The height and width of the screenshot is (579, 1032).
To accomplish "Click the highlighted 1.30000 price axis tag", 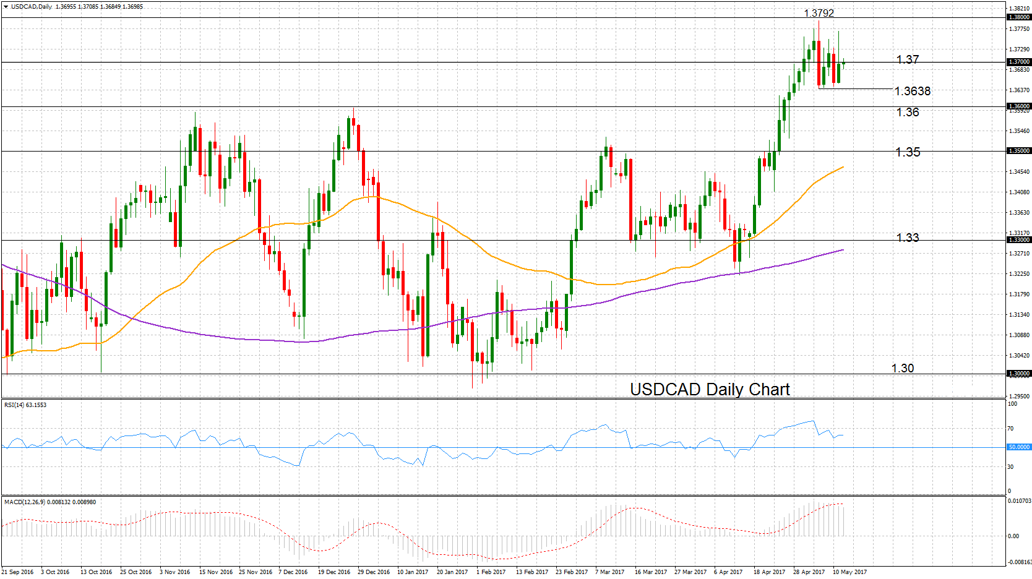I will click(x=1019, y=374).
